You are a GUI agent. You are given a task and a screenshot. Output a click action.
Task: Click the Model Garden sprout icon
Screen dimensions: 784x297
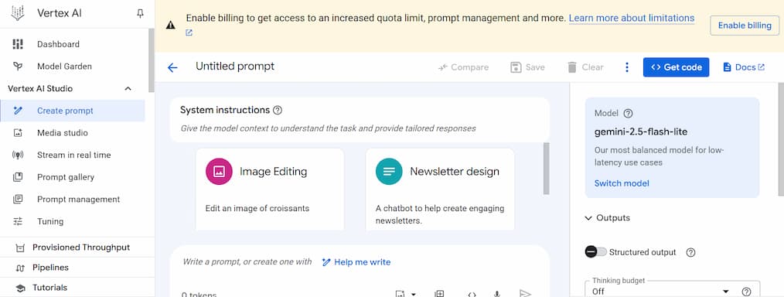pyautogui.click(x=18, y=66)
